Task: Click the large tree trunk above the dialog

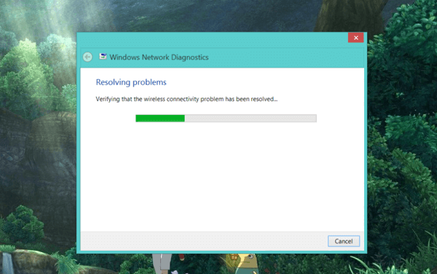Action: pos(348,15)
